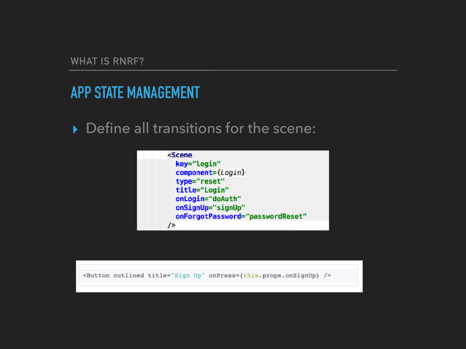Screen dimensions: 466x349
Task: Click the onLogin="doAuth" code line
Action: coord(208,199)
